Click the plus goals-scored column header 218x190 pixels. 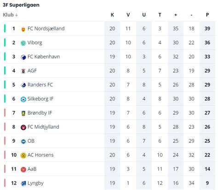click(176, 15)
